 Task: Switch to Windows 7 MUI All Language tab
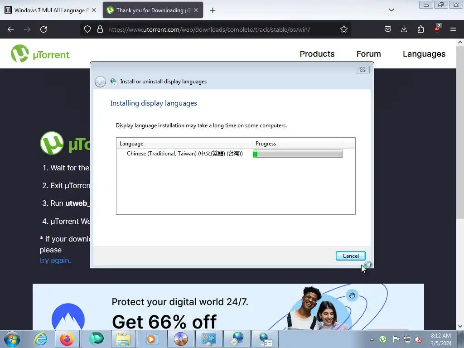click(50, 10)
